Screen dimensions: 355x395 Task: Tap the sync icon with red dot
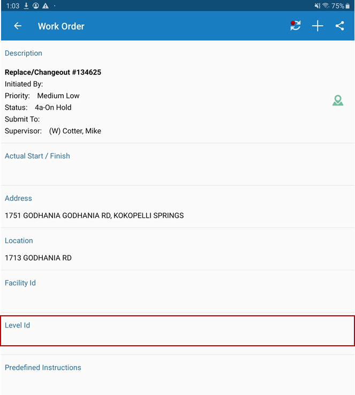coord(296,26)
